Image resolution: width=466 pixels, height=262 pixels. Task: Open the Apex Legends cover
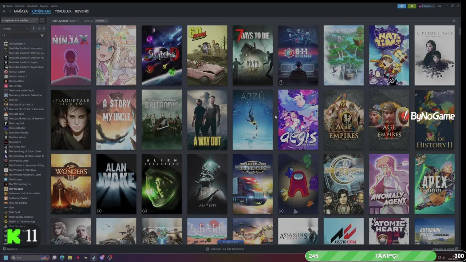435,184
